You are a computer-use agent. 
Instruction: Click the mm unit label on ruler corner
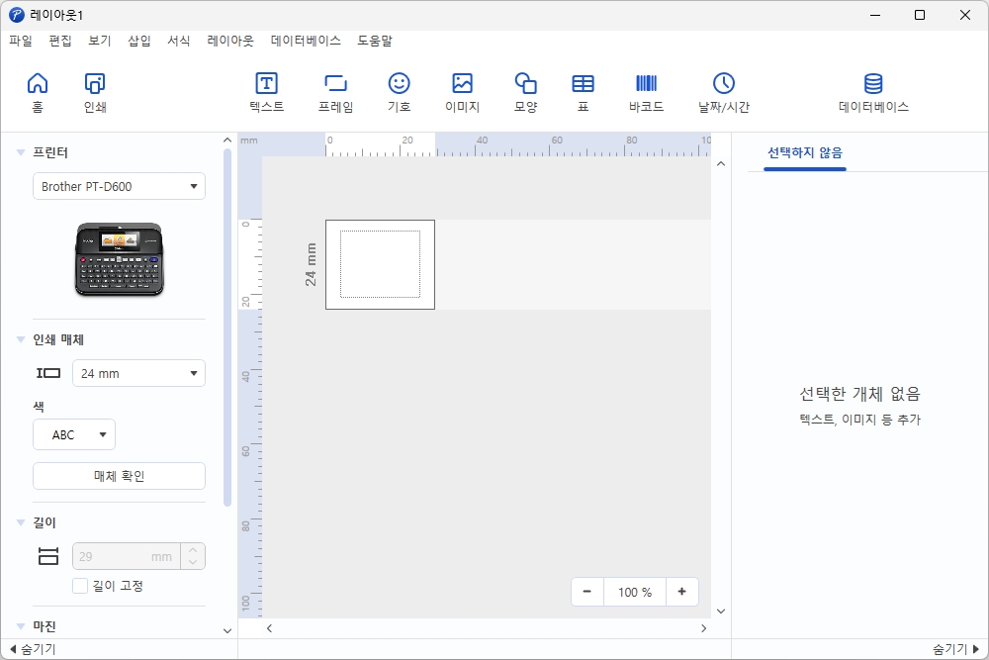pyautogui.click(x=249, y=141)
